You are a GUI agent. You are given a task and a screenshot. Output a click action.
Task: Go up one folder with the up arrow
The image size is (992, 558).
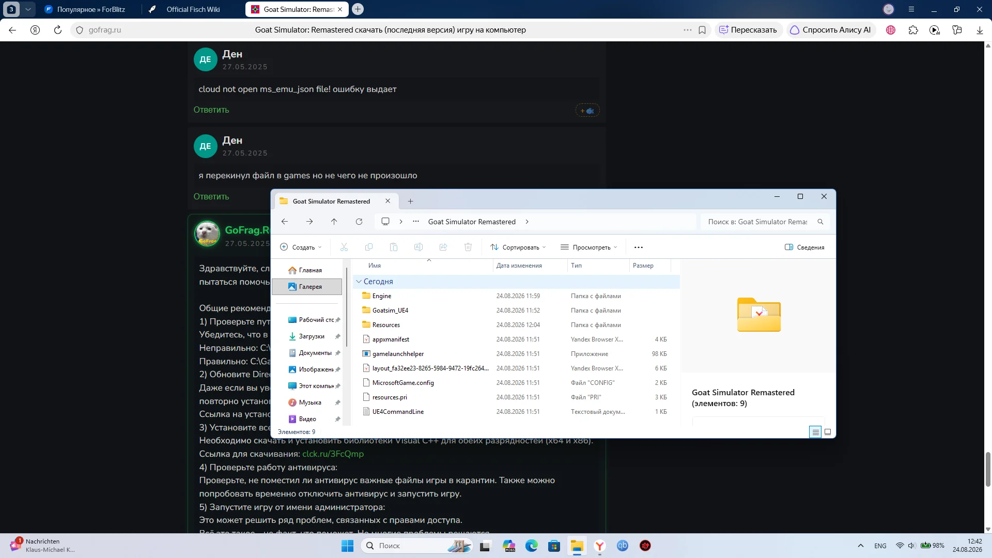(334, 222)
